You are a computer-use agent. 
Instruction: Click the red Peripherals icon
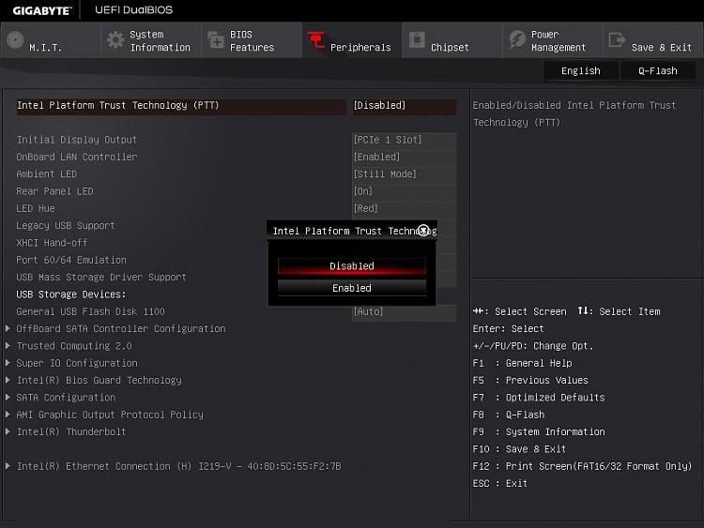coord(316,40)
